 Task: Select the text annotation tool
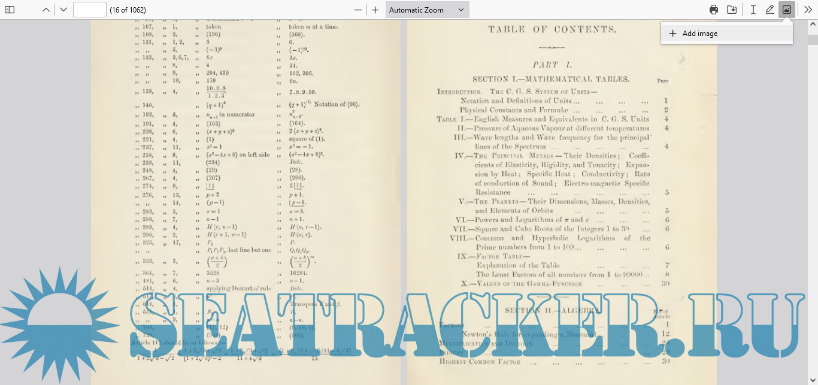pos(753,10)
